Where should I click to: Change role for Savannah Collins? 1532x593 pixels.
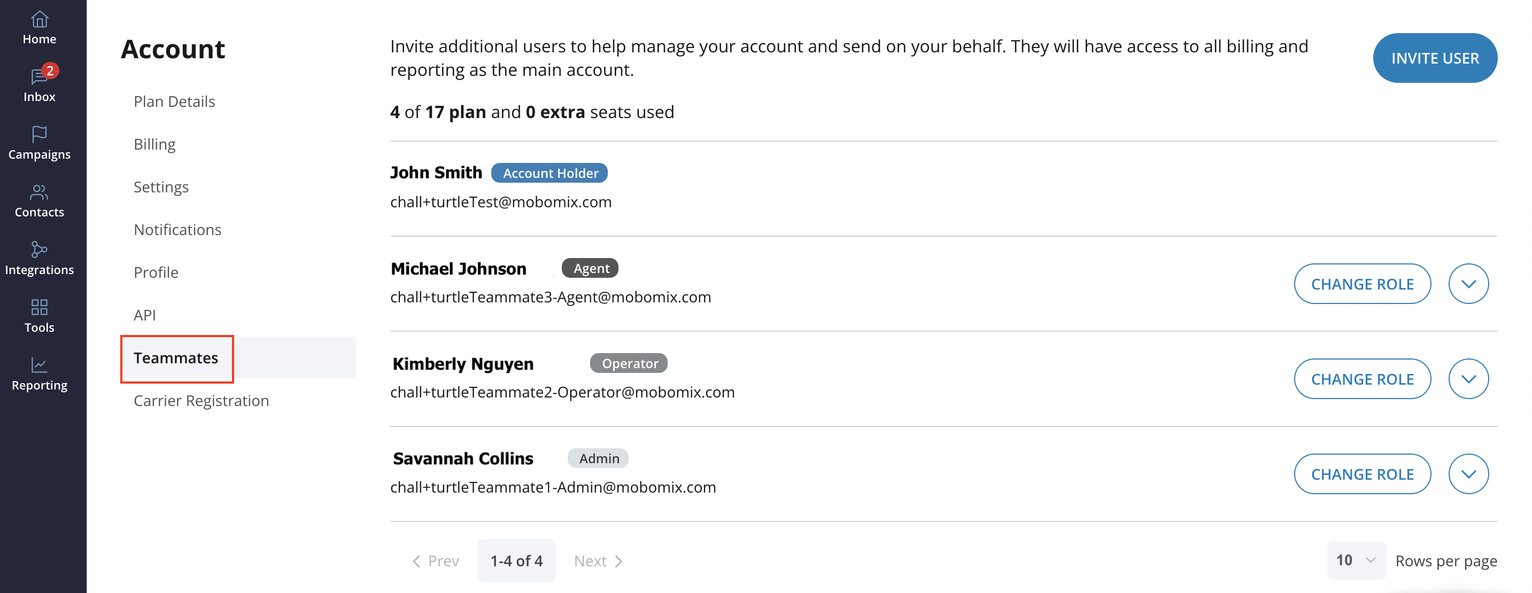pos(1363,473)
